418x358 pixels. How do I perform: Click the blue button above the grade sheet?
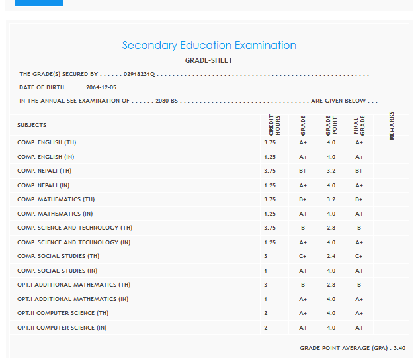coord(38,3)
